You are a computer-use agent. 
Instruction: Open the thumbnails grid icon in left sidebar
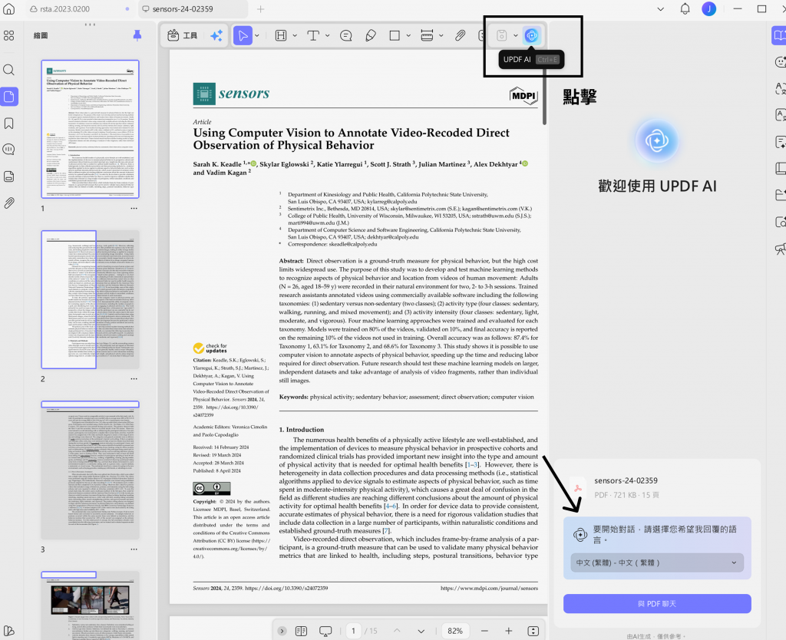(9, 35)
